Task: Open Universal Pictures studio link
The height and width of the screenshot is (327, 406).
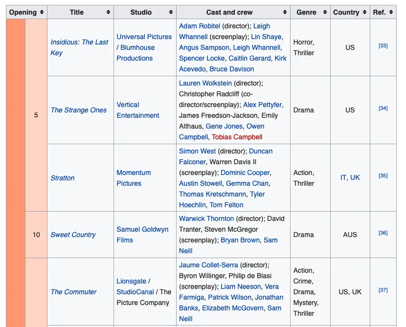Action: tap(144, 37)
